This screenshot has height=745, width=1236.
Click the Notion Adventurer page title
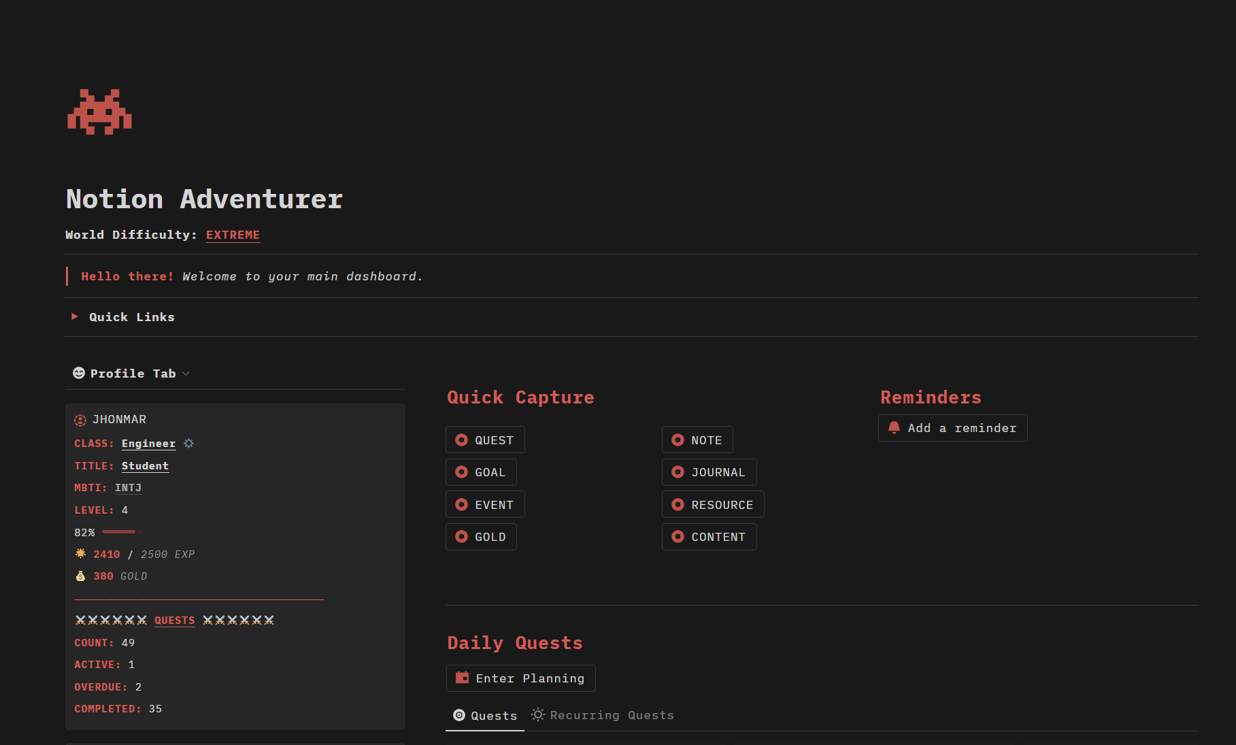[x=204, y=199]
